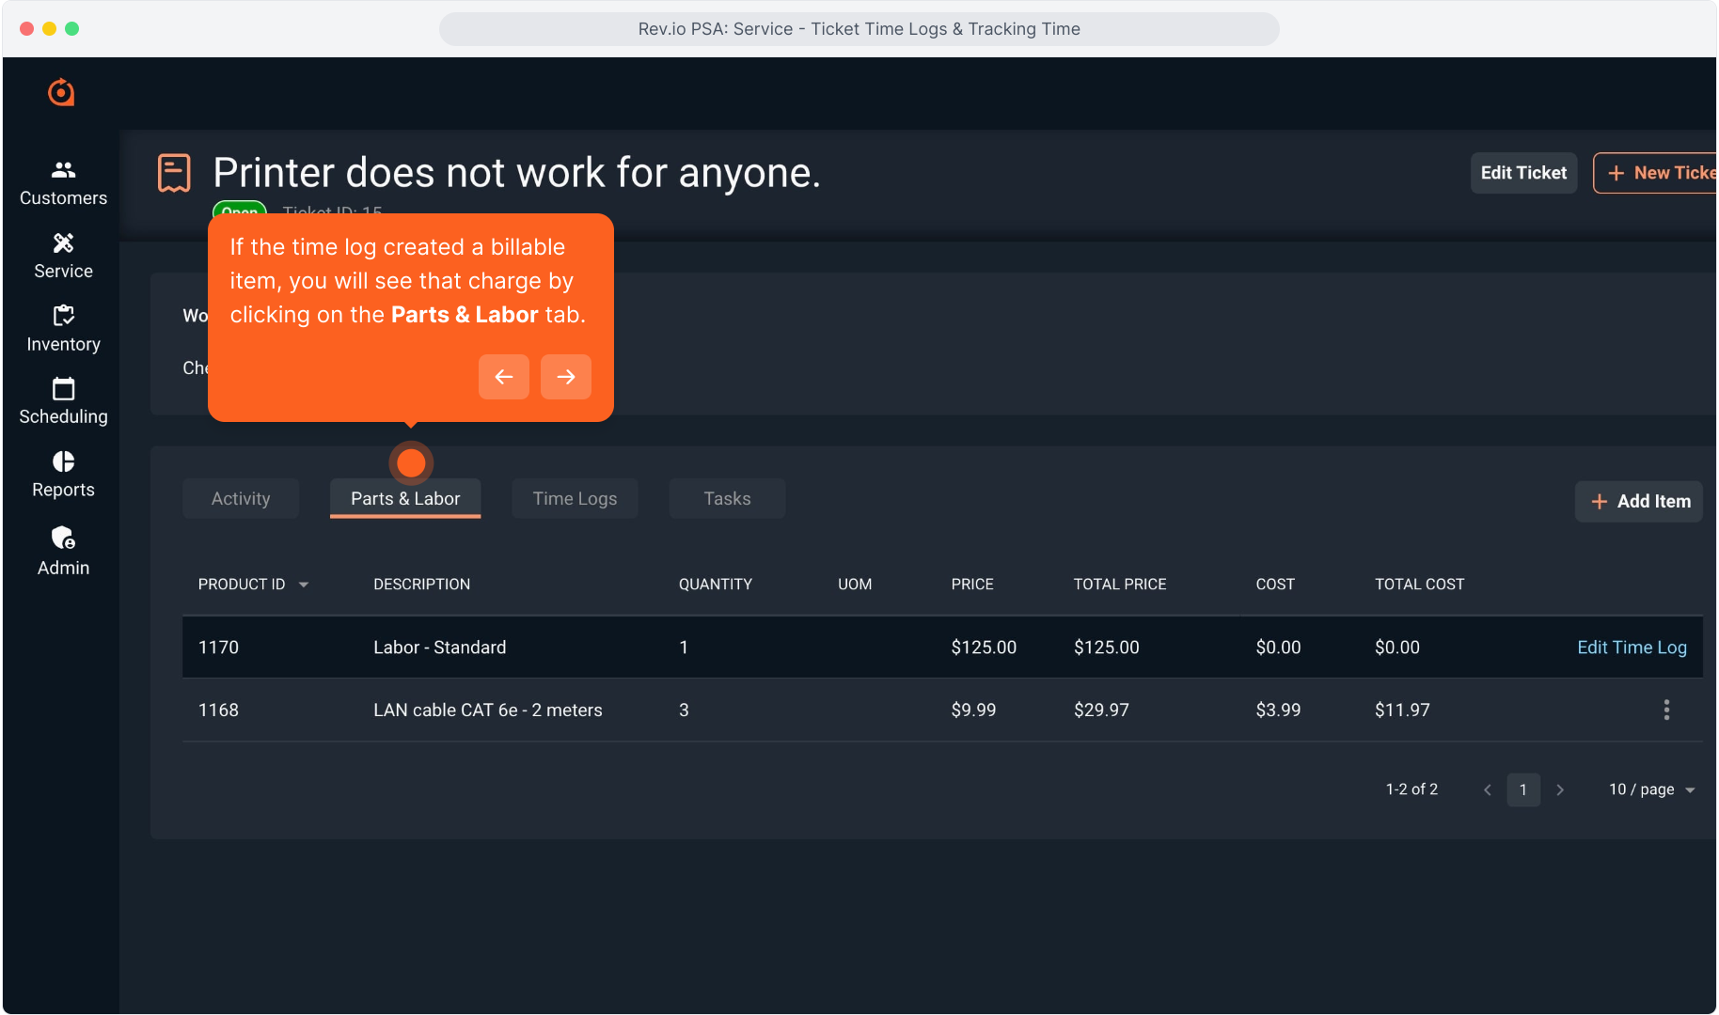
Task: Click the ticket icon beside the title
Action: click(x=174, y=173)
